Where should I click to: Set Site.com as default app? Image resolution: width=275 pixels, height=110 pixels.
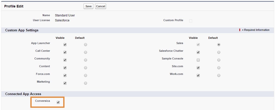[x=219, y=68]
